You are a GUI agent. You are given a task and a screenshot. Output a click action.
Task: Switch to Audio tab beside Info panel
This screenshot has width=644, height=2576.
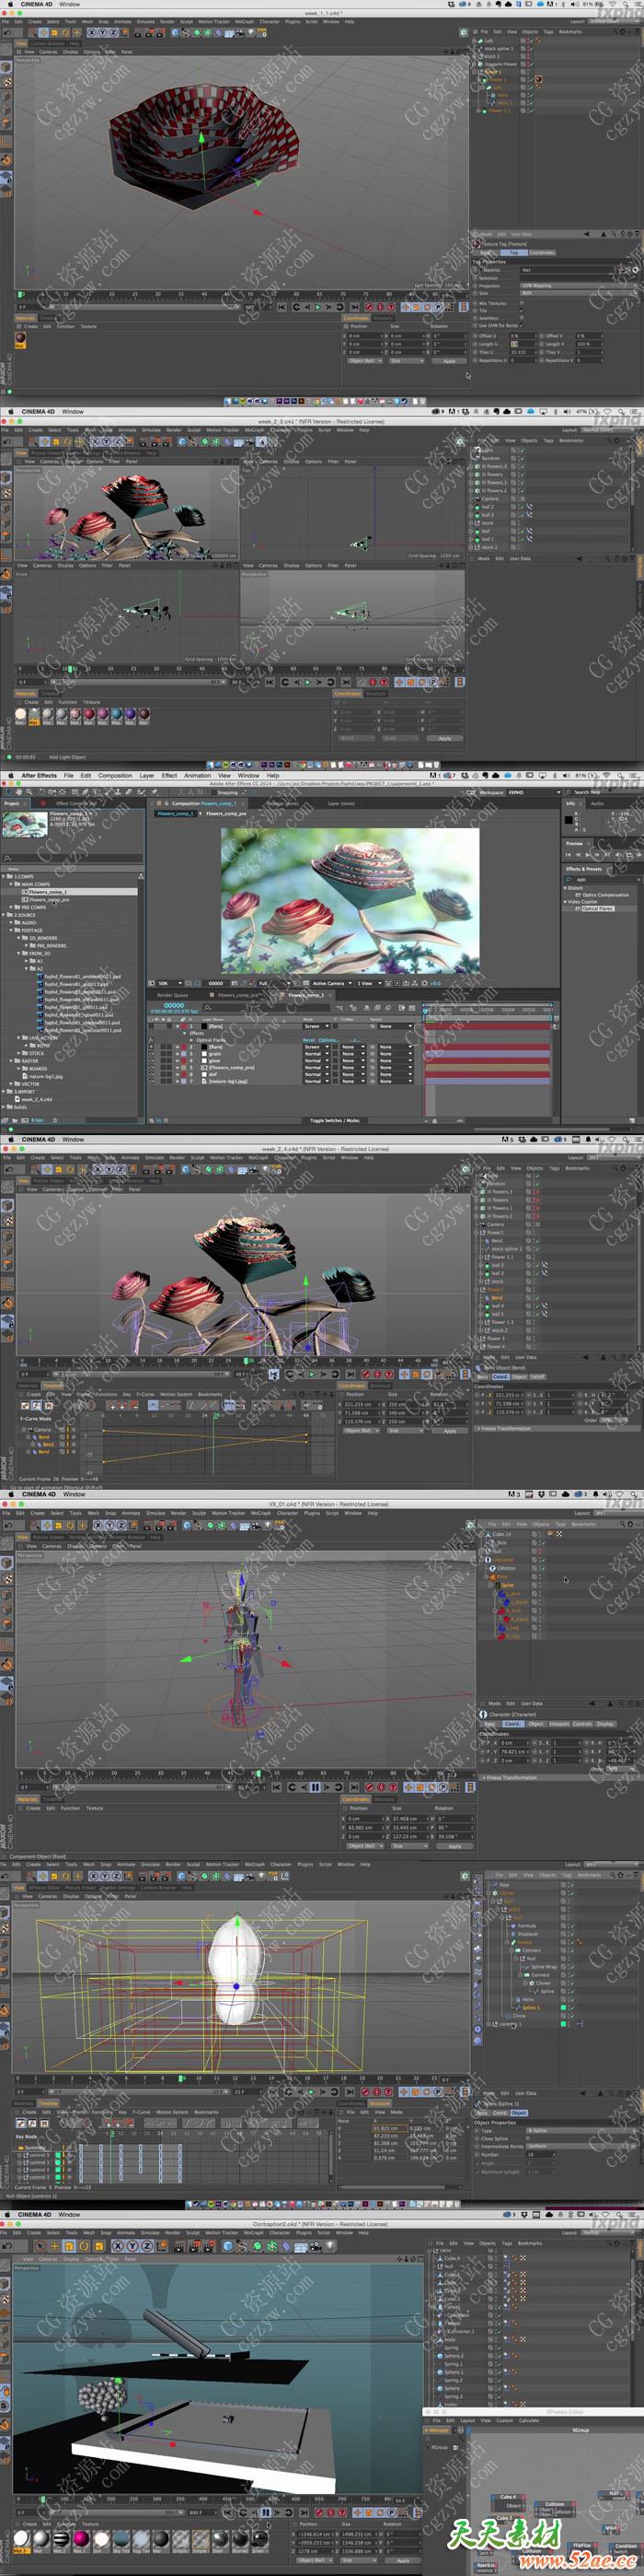597,803
